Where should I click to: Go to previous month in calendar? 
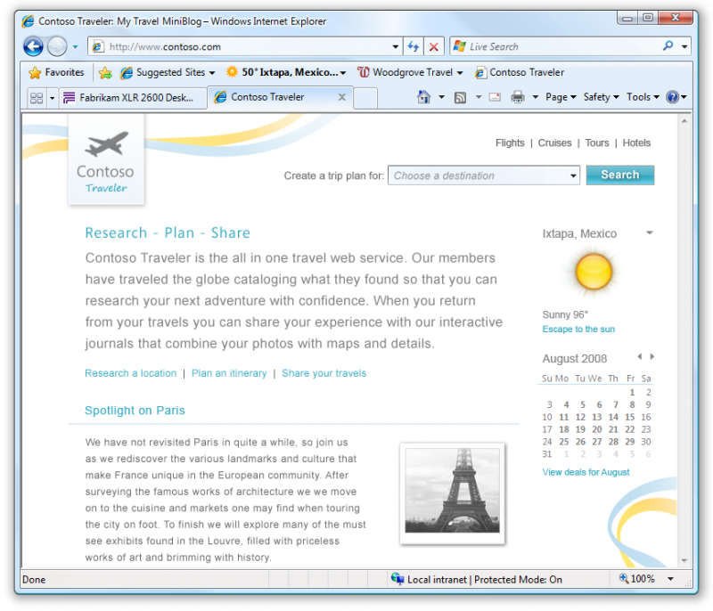coord(639,356)
